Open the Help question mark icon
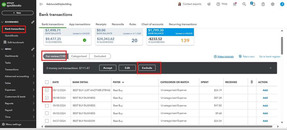Viewport: 287px width, 130px height. pyautogui.click(x=218, y=4)
